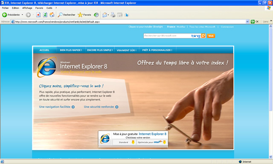The height and width of the screenshot is (164, 273).
Task: Click plus icon next to 'Une navigation facilitée'
Action: pyautogui.click(x=73, y=107)
